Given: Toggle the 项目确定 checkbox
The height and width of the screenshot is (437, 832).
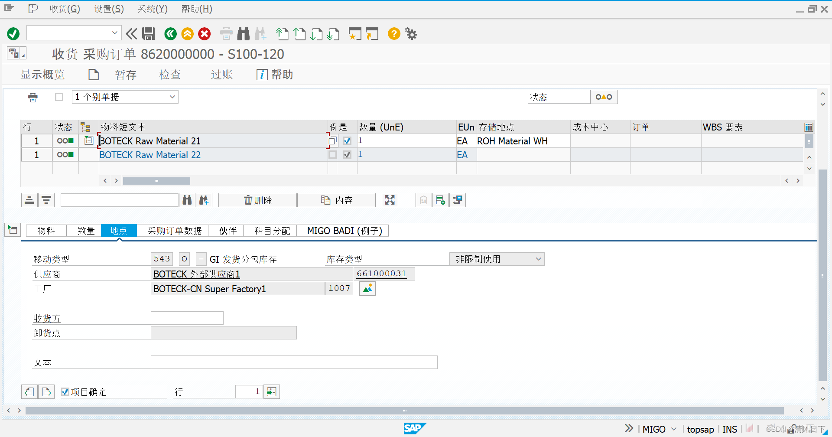Looking at the screenshot, I should pos(65,391).
